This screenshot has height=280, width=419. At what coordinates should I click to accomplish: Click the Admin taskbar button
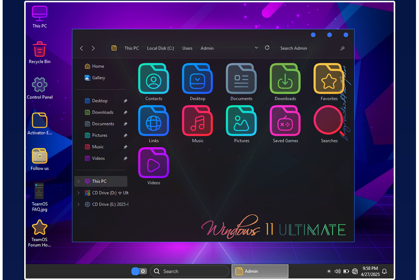(x=260, y=271)
